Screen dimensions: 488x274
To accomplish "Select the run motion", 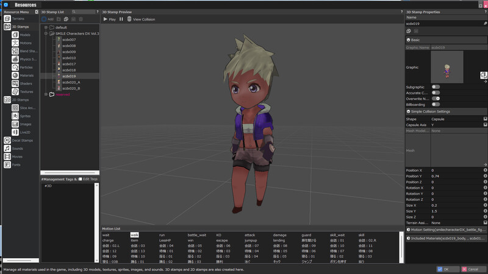I will (x=162, y=235).
